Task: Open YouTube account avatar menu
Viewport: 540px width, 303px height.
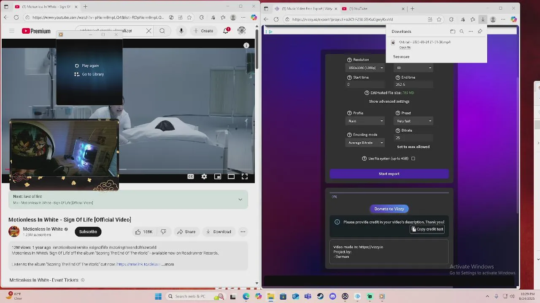Action: (242, 31)
